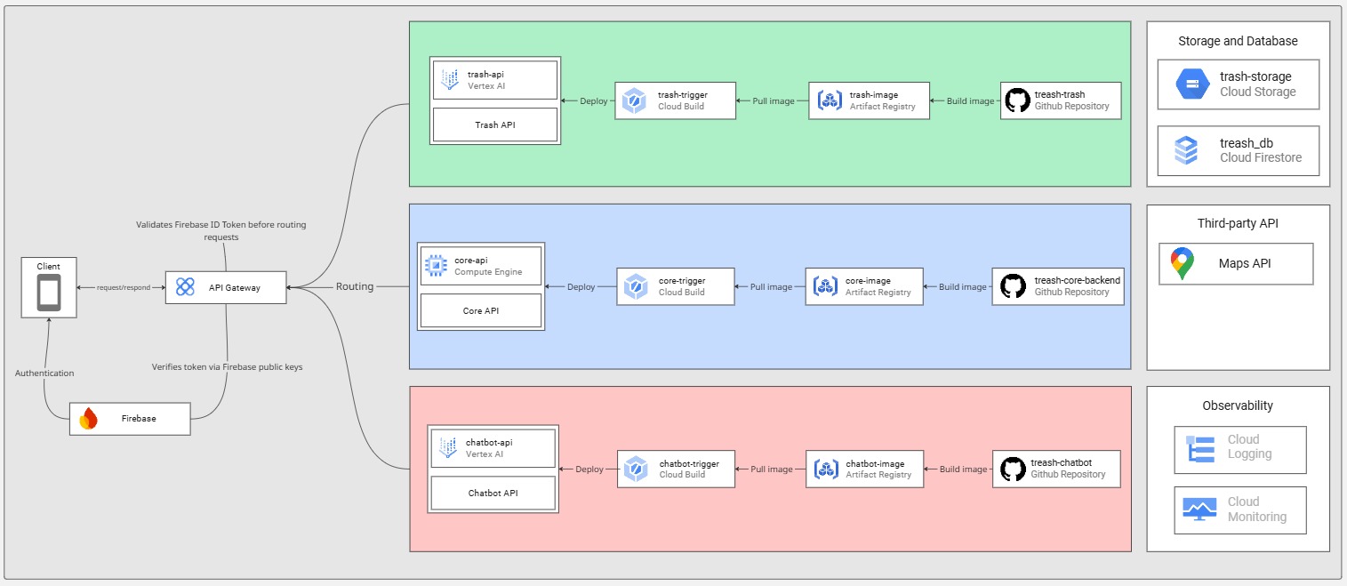Click the 'Observability' heading

(x=1238, y=405)
